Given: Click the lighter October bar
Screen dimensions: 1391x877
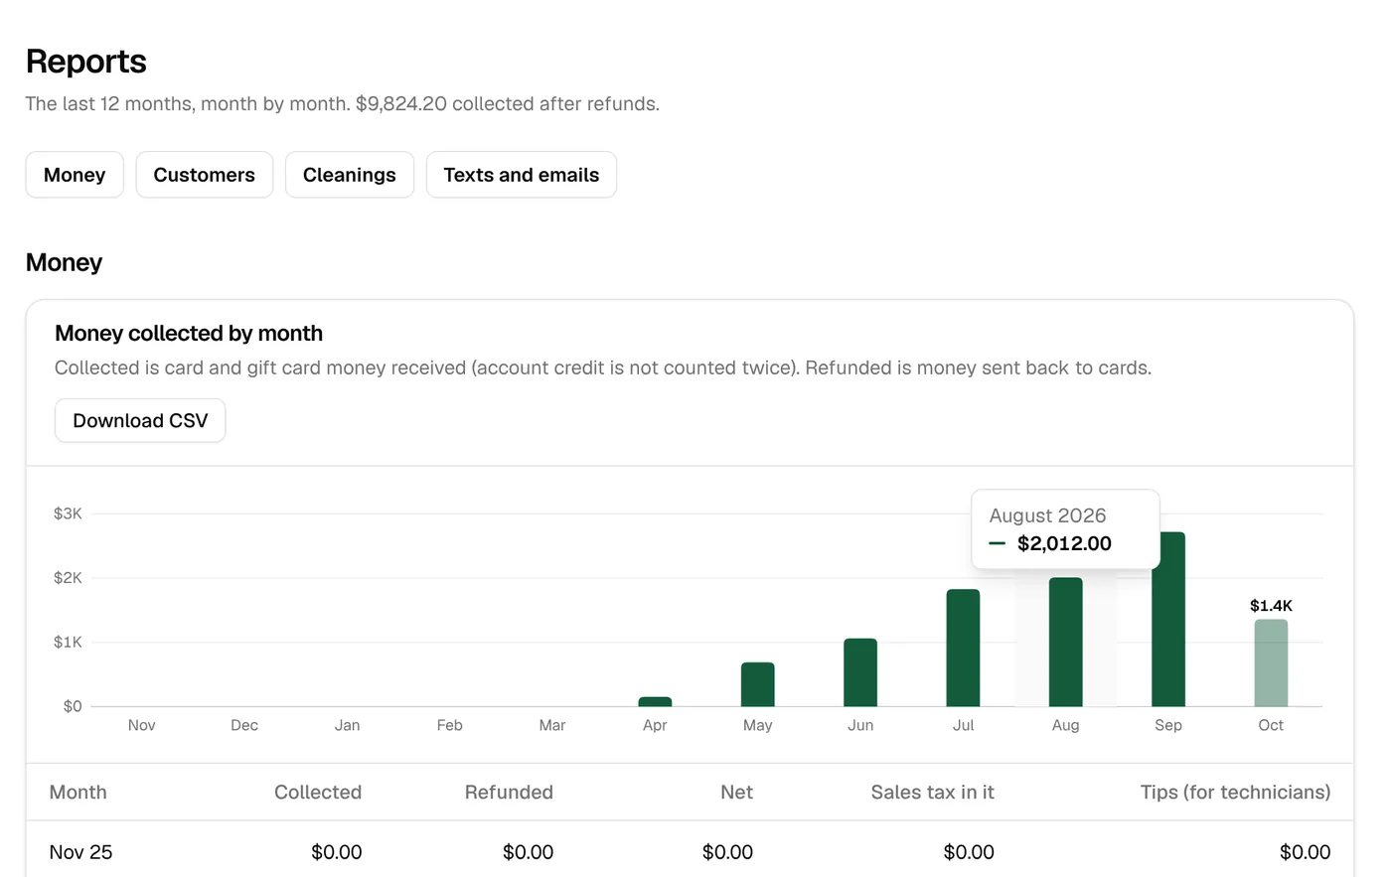Looking at the screenshot, I should click(1271, 662).
